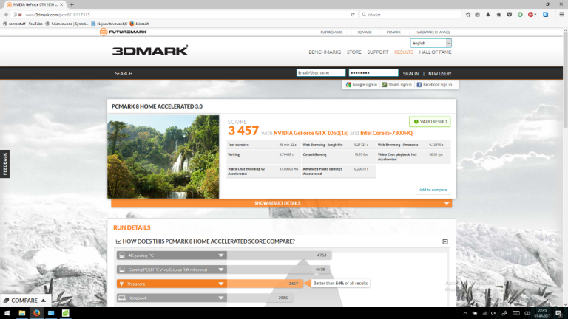
Task: Click the browser home icon
Action: tap(499, 14)
